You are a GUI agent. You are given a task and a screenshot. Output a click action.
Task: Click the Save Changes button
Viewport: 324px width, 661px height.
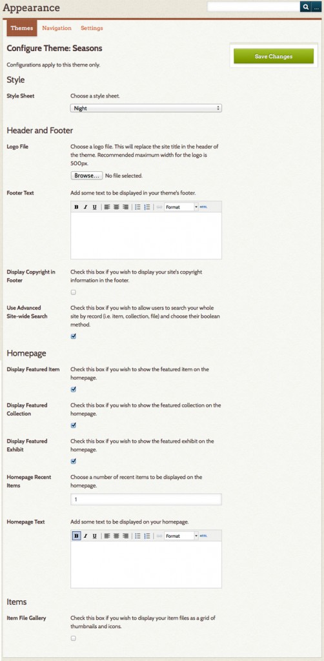pos(274,56)
